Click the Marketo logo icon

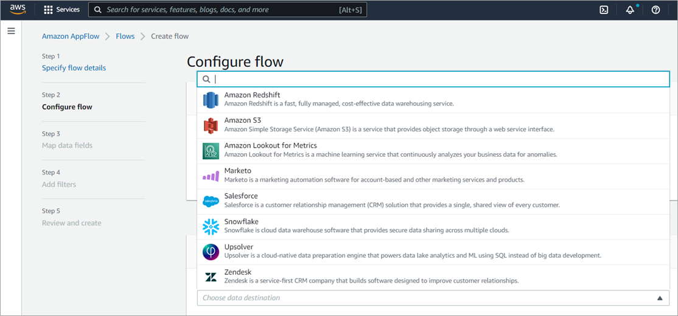[x=211, y=176]
